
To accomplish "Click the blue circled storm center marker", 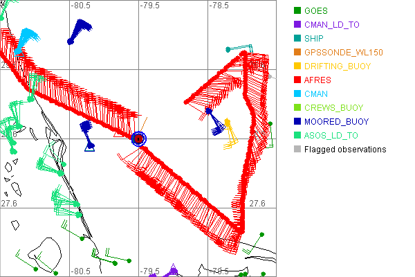I will [x=139, y=138].
